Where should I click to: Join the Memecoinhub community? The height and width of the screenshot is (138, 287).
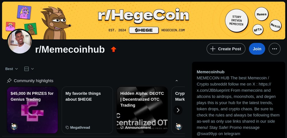pos(257,49)
